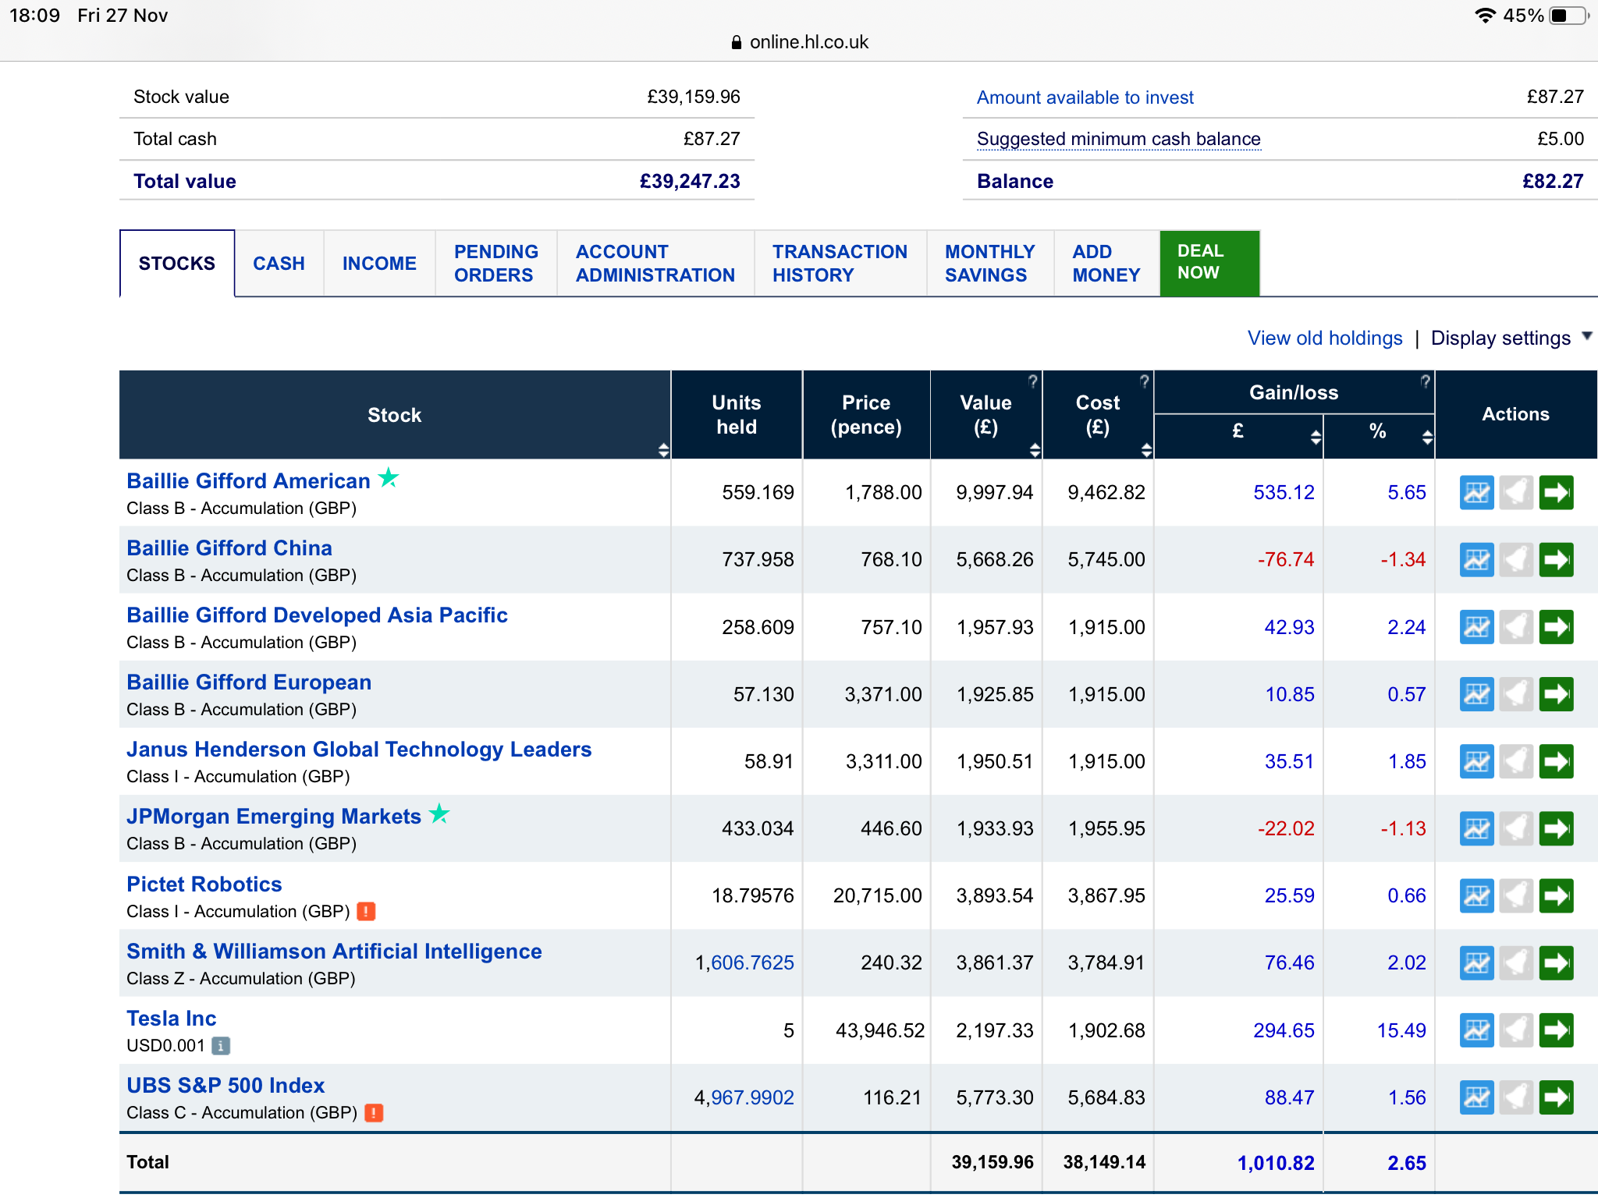Open the View old holdings link

1324,338
